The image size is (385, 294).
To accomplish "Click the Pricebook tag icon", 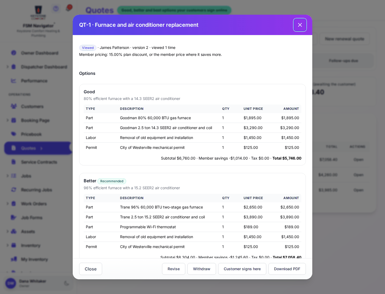I will (14, 134).
